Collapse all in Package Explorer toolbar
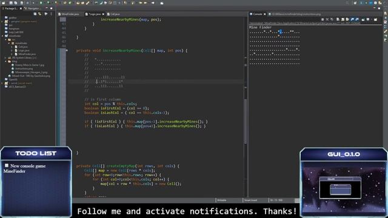Screen dimensions: 388x218 35,14
